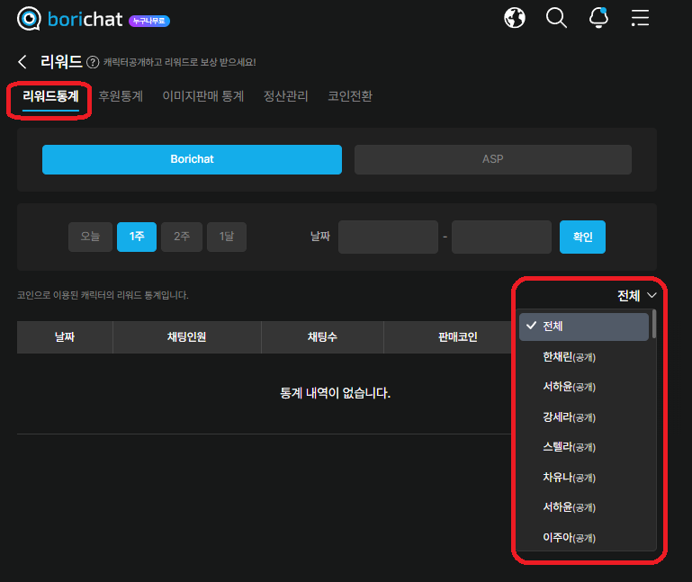Click the back arrow beside 리워드

(x=22, y=61)
